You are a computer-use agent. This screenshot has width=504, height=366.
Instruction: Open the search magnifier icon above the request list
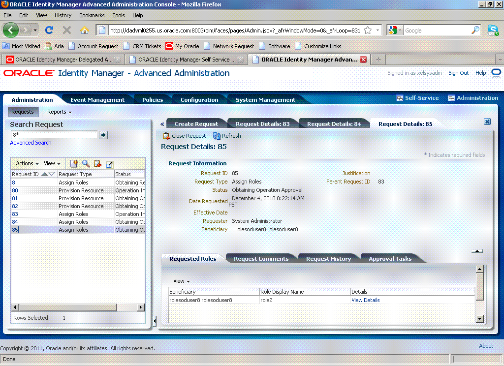pos(85,164)
